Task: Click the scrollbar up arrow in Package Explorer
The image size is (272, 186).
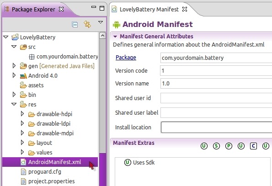Action: tap(102, 36)
